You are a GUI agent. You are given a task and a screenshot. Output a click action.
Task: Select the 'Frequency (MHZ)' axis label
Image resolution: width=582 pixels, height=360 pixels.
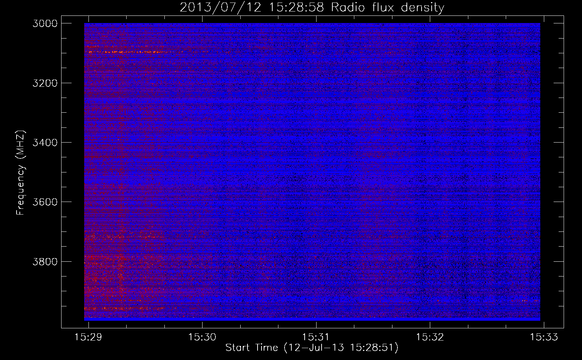[x=21, y=173]
